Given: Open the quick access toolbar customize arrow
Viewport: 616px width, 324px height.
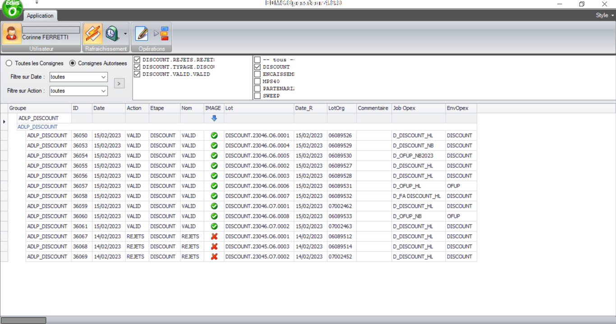Looking at the screenshot, I should click(x=37, y=2).
